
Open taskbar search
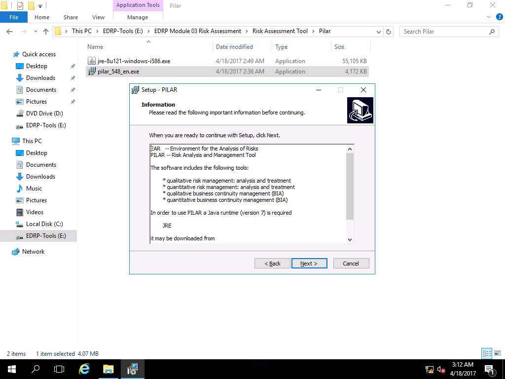36,369
